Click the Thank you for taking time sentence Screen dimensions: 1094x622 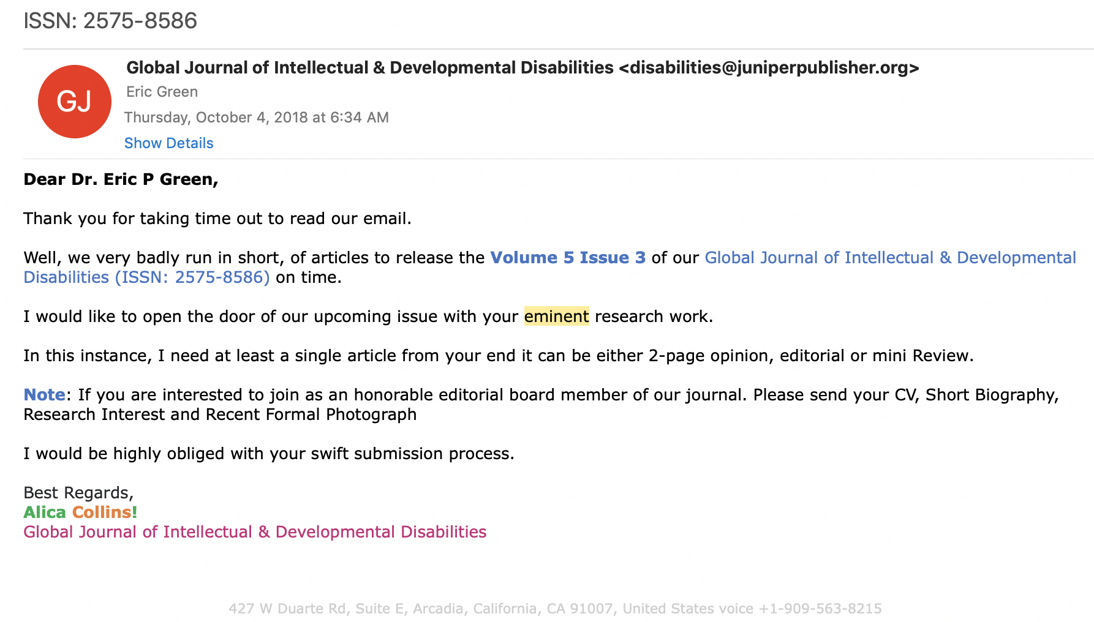217,219
